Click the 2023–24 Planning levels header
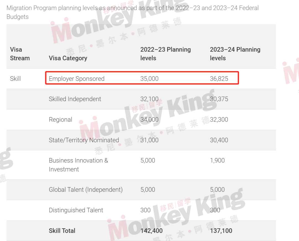The height and width of the screenshot is (241, 299). (x=235, y=54)
